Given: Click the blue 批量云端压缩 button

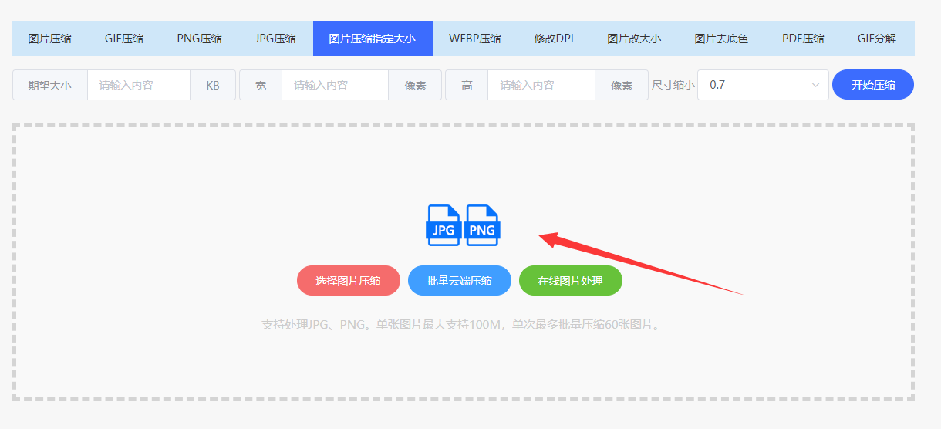Looking at the screenshot, I should 460,281.
